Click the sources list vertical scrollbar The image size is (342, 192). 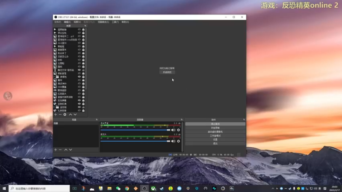point(86,59)
